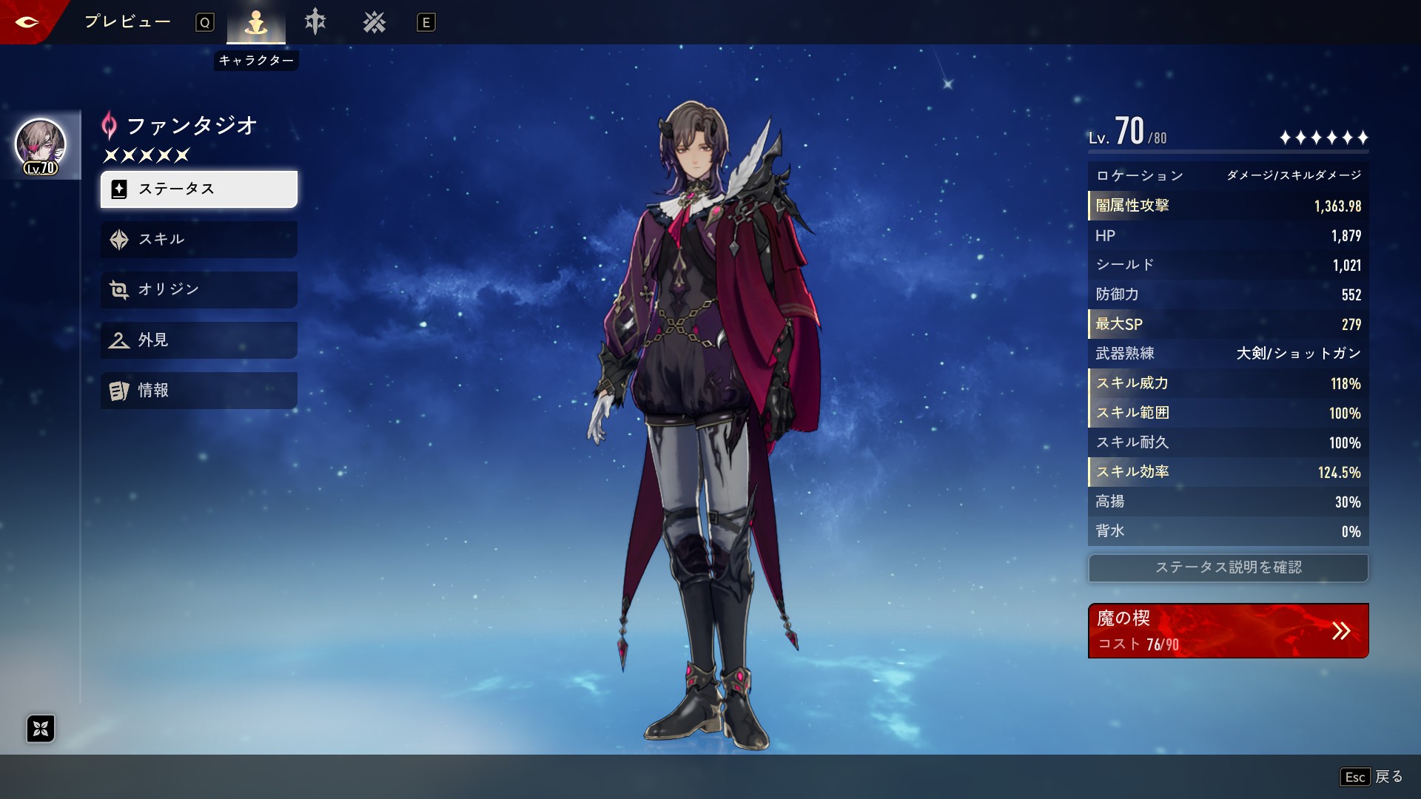Click the six-star rank indicator
The height and width of the screenshot is (799, 1421).
[x=1323, y=138]
